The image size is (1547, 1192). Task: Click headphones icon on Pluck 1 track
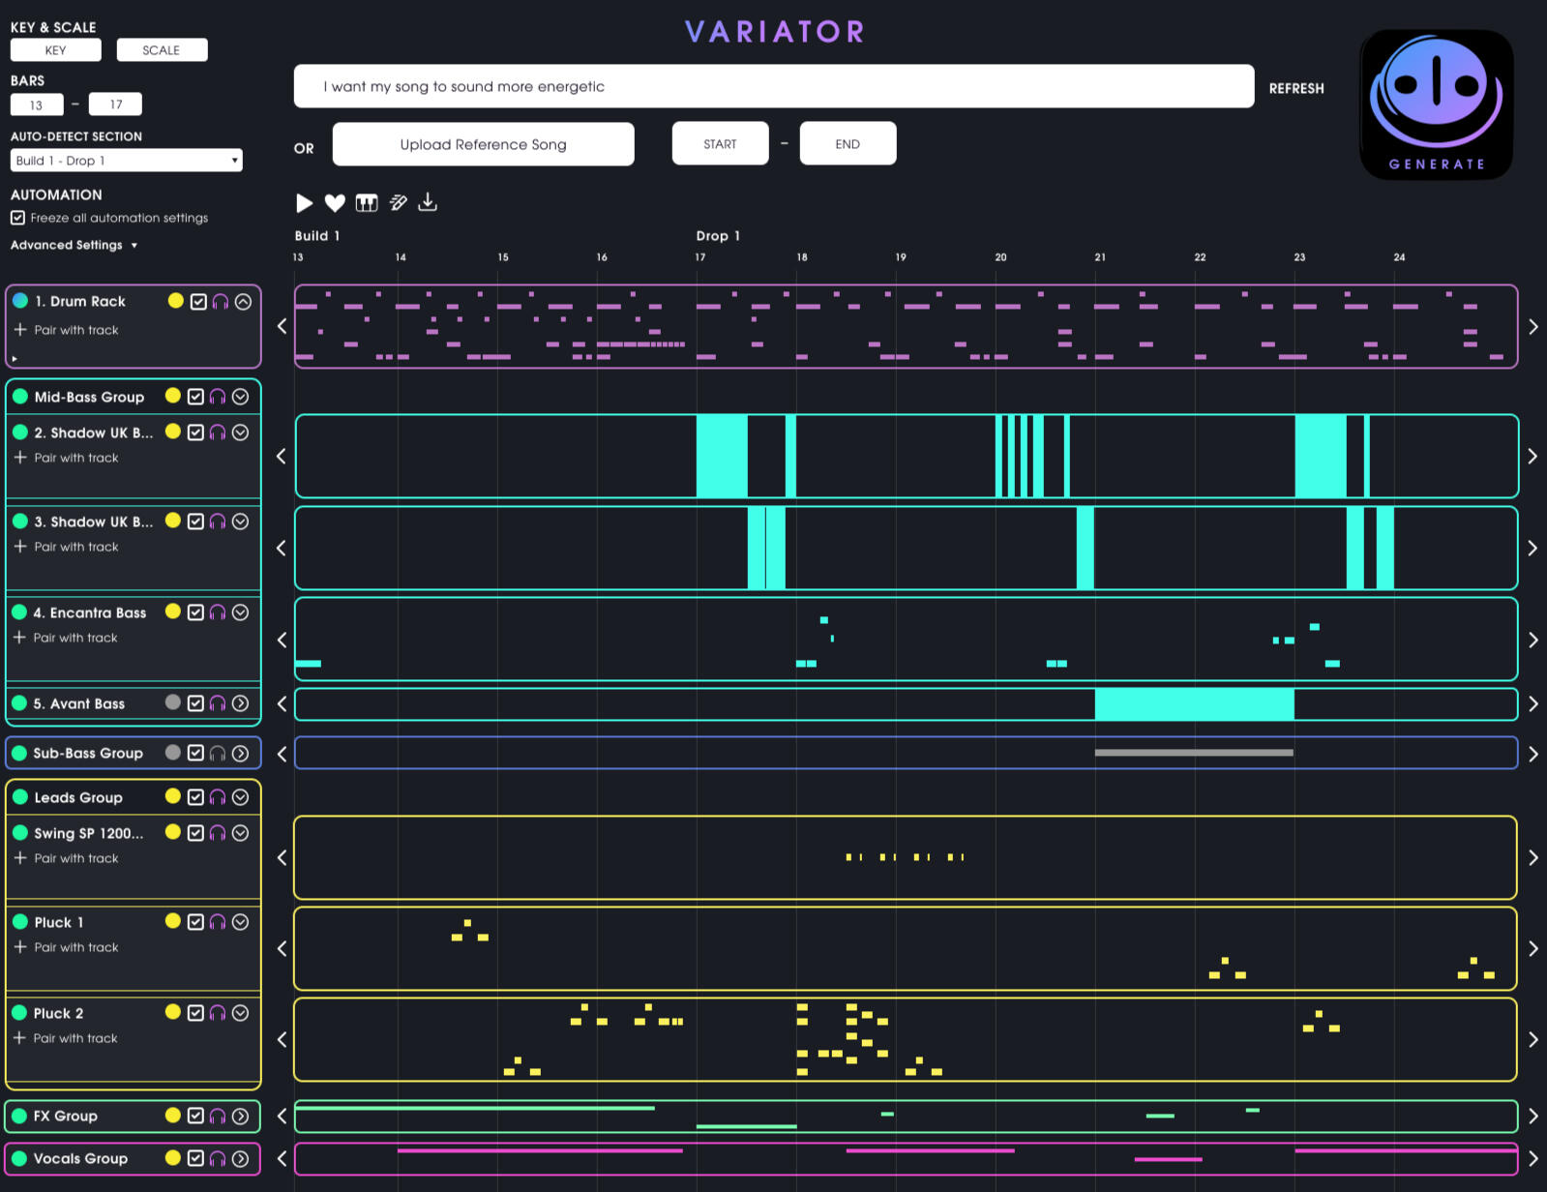pyautogui.click(x=218, y=922)
